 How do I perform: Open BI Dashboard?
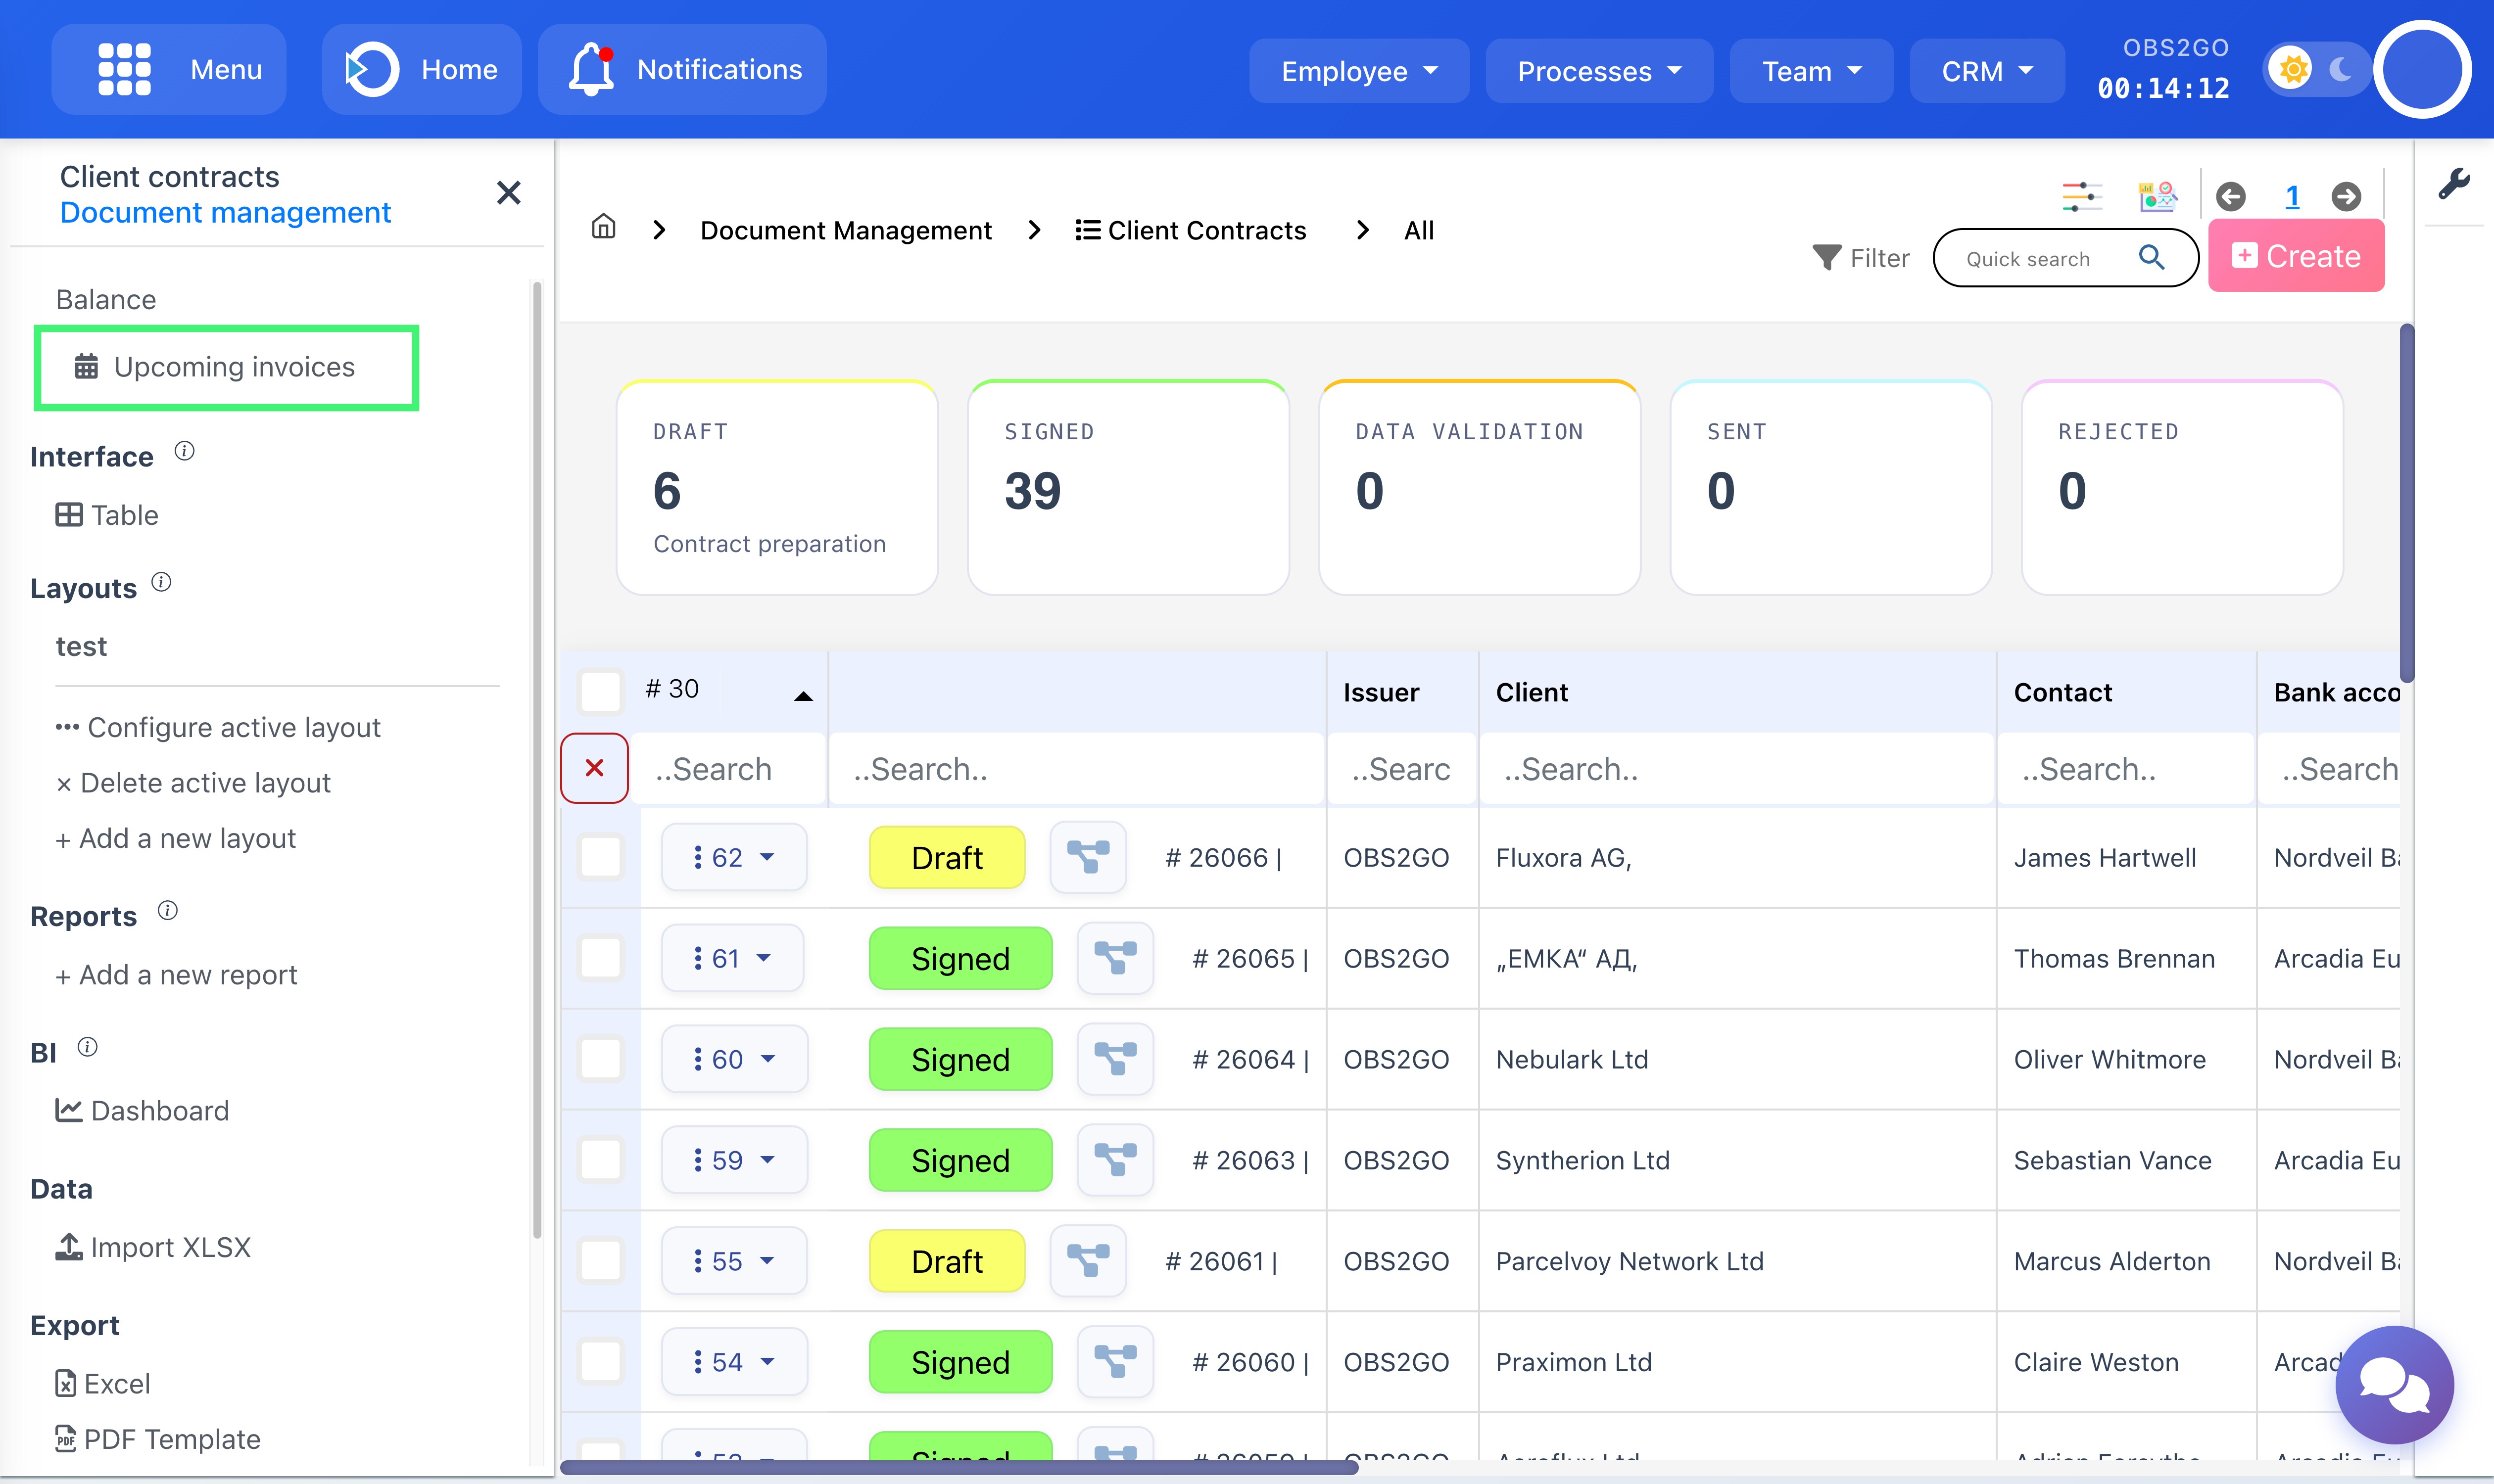[x=142, y=1110]
